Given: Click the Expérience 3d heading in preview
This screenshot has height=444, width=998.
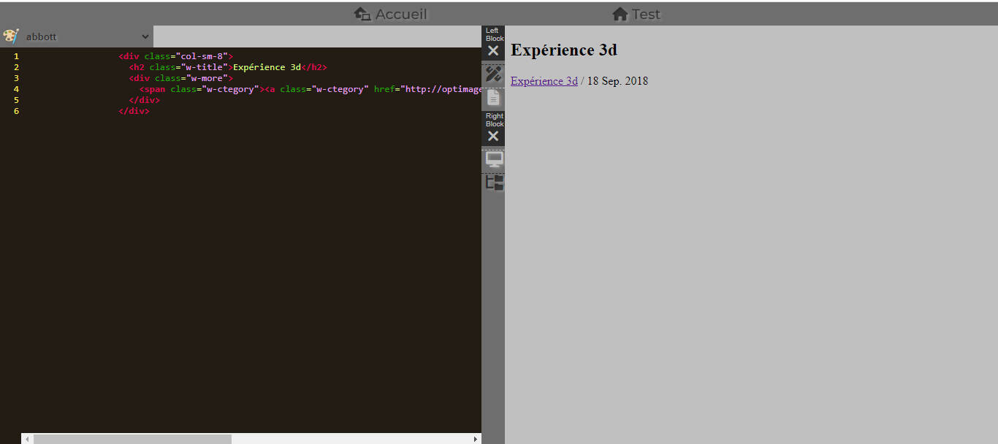Looking at the screenshot, I should (x=563, y=50).
